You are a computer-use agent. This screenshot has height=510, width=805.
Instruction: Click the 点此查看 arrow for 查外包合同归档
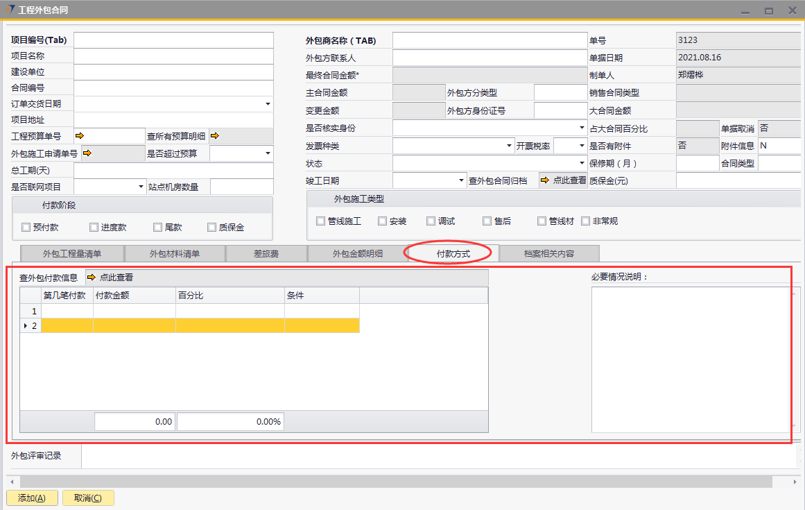(545, 180)
